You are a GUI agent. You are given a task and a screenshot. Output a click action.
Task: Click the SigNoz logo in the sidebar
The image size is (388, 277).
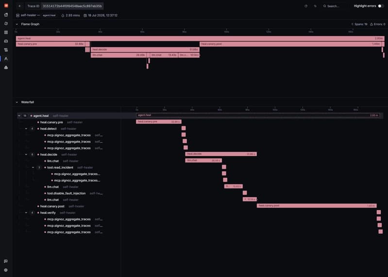[x=6, y=5]
